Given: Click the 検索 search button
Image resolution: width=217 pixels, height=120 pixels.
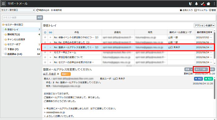Looking at the screenshot, I should coord(40,18).
